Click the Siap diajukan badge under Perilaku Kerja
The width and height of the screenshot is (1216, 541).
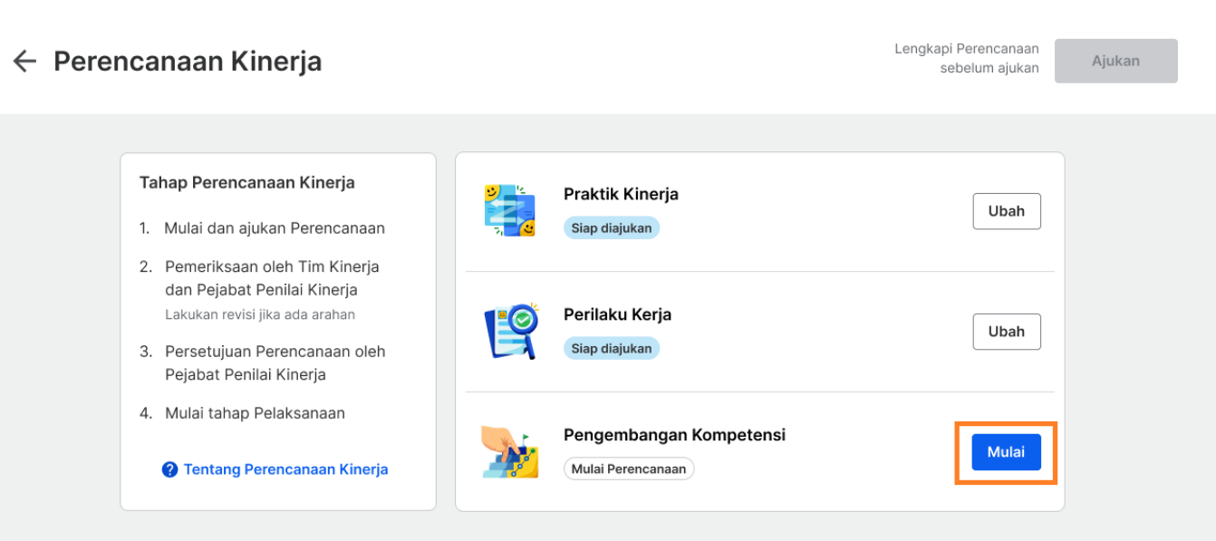point(612,349)
